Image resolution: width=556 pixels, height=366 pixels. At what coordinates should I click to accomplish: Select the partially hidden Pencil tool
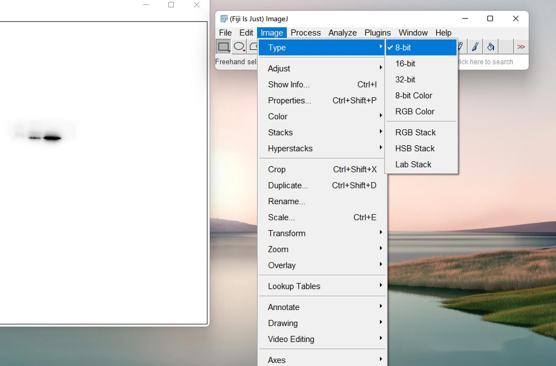point(461,47)
